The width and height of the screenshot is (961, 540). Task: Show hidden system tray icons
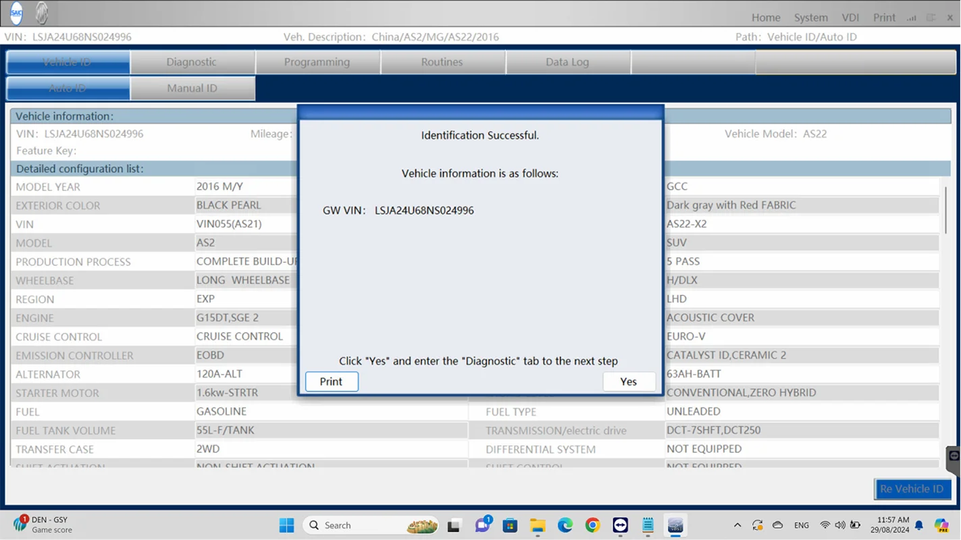[737, 525]
